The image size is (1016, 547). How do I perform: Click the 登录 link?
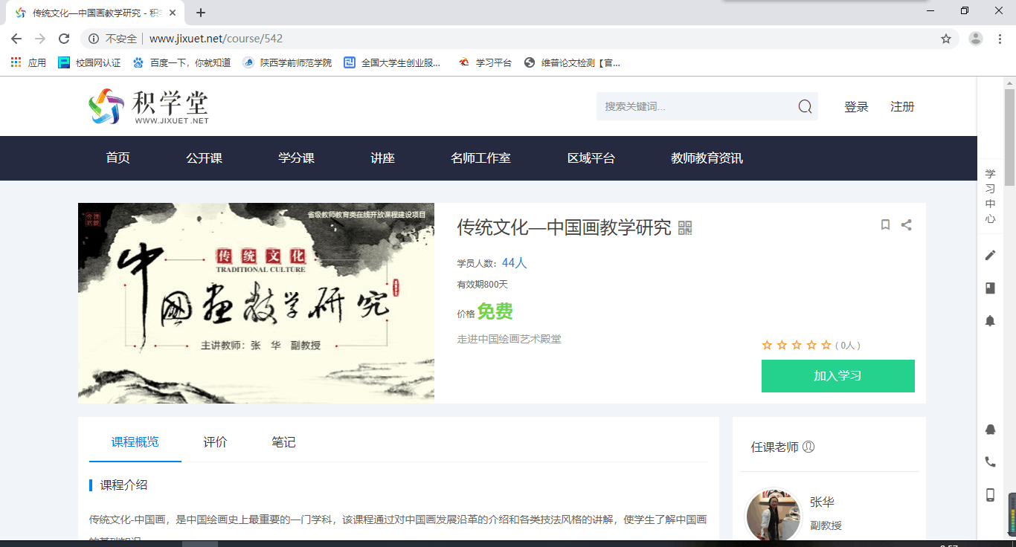[x=856, y=107]
